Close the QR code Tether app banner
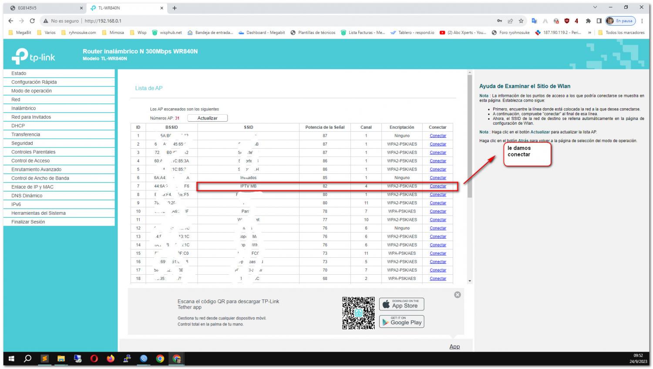The width and height of the screenshot is (653, 369). click(457, 295)
